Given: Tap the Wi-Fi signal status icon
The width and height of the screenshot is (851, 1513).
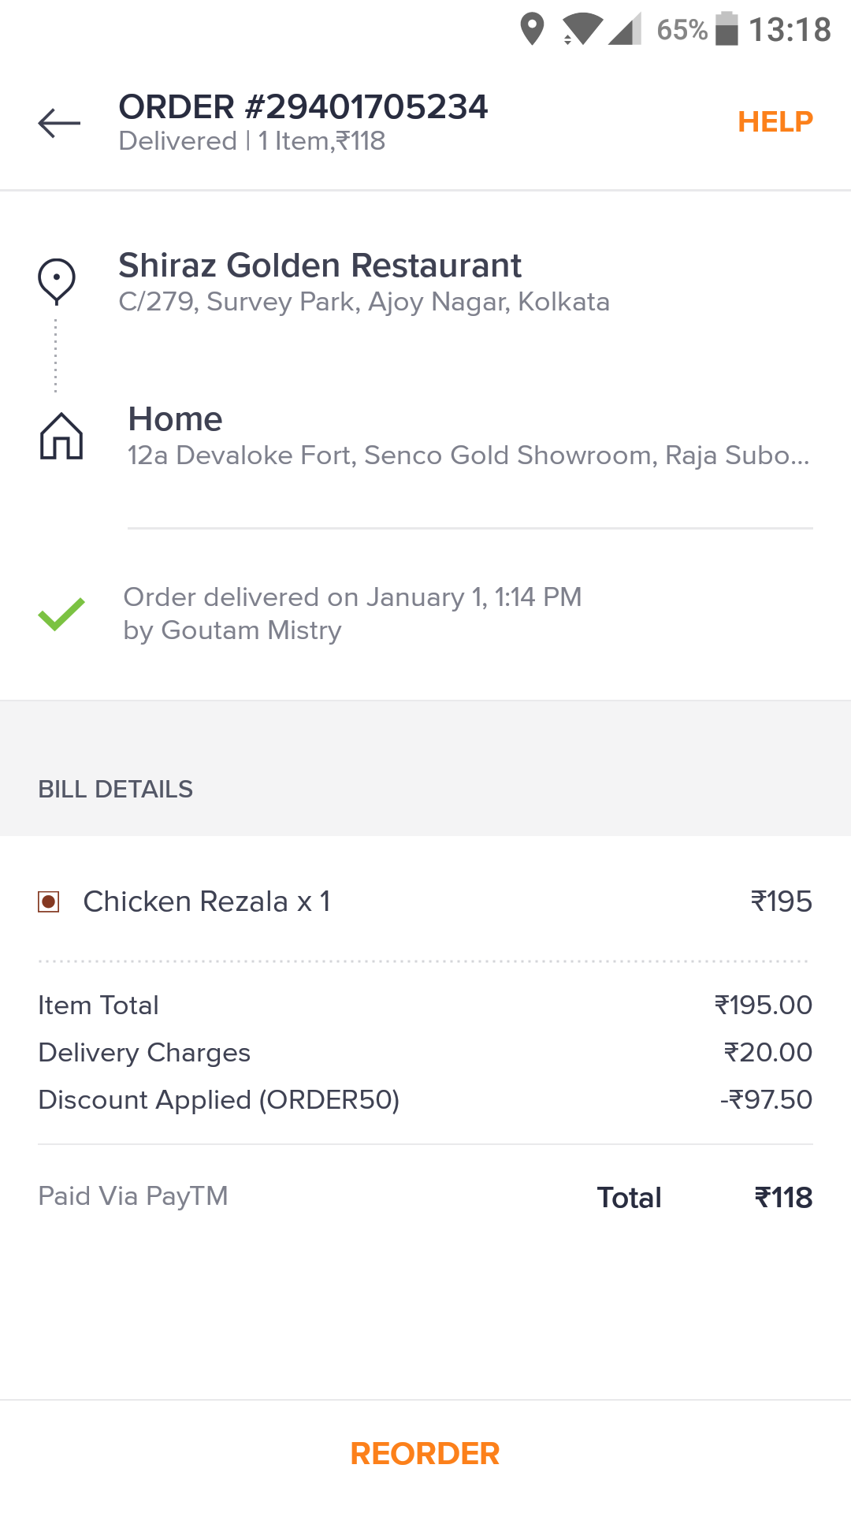Looking at the screenshot, I should [582, 30].
